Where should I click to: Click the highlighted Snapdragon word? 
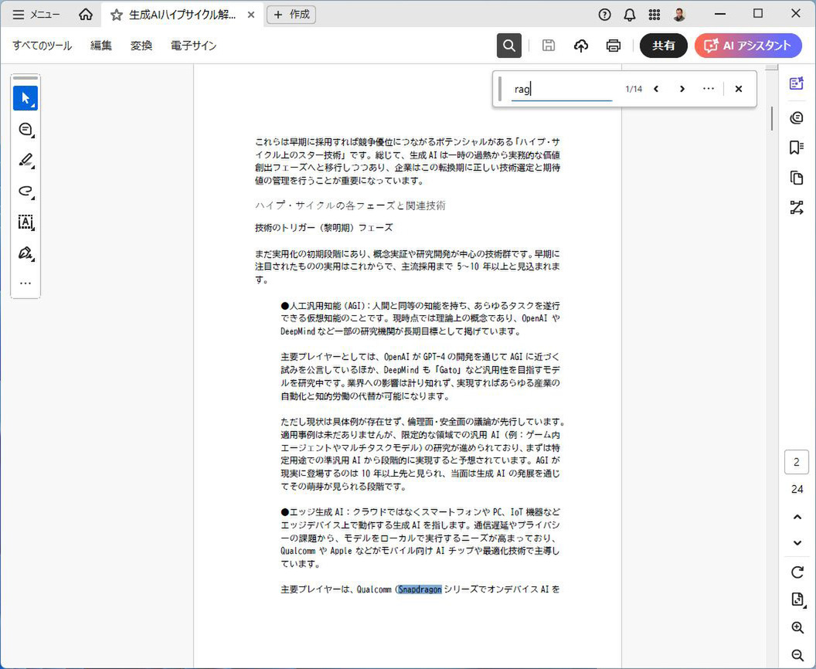click(420, 589)
